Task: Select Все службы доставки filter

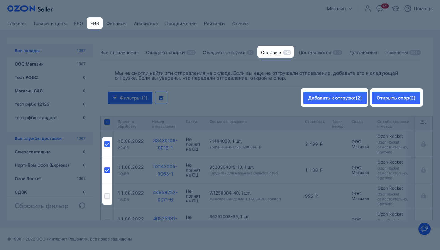Action: coord(50,138)
